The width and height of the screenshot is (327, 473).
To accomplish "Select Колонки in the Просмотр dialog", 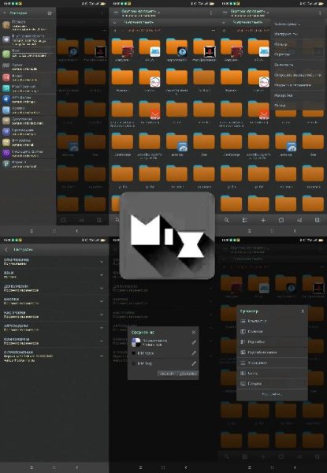I will coord(273,332).
